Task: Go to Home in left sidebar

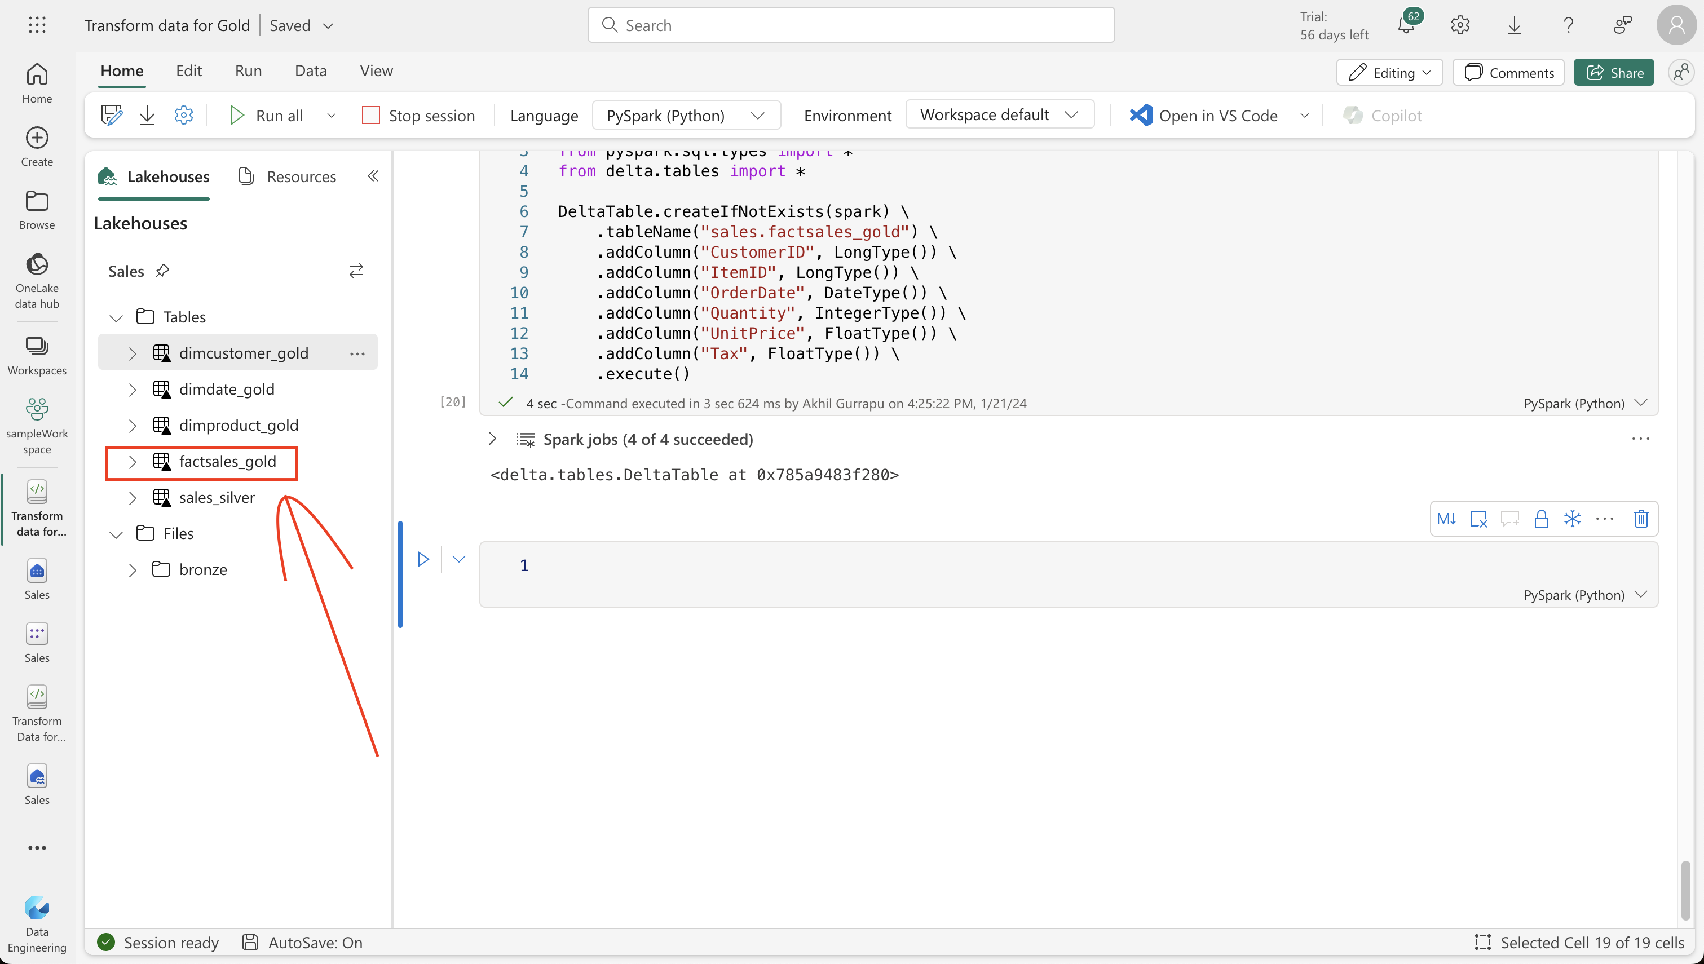Action: pyautogui.click(x=37, y=83)
